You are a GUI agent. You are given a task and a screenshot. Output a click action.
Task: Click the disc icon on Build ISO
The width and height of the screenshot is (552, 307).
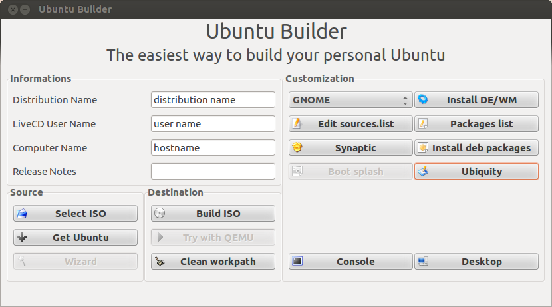click(160, 214)
